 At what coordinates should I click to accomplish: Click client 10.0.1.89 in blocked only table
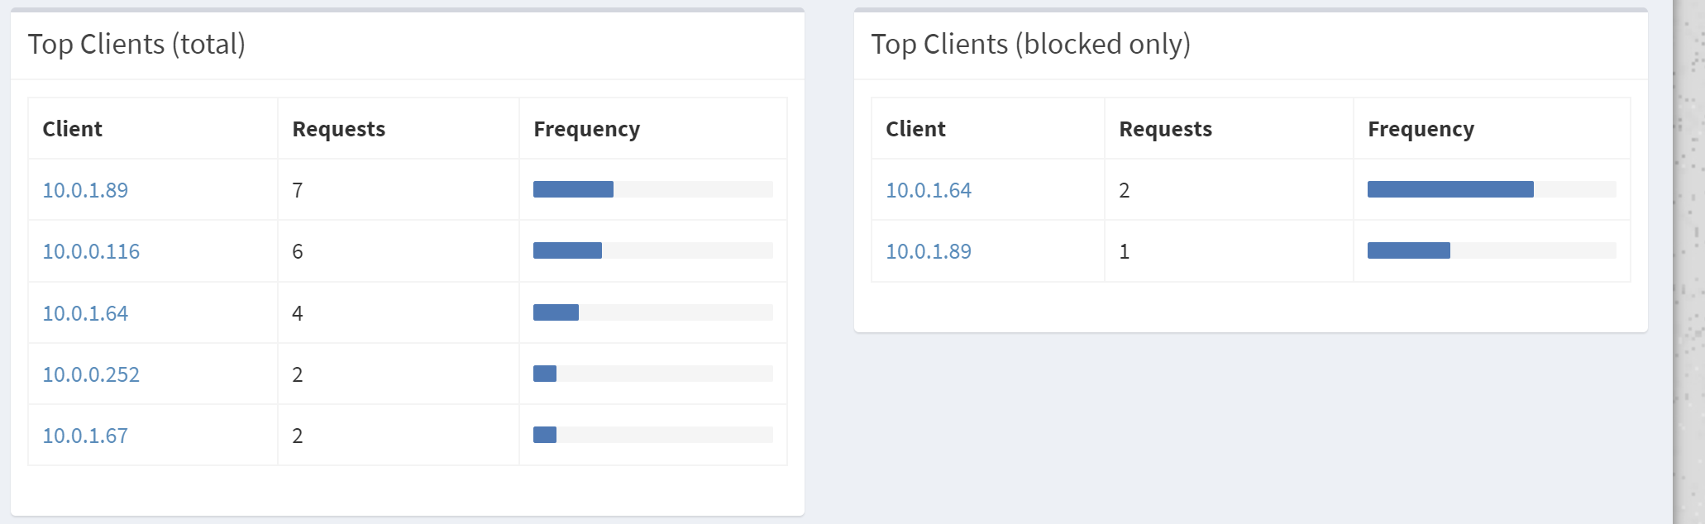929,251
